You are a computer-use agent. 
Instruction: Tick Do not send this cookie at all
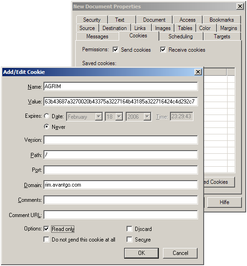[x=46, y=240]
